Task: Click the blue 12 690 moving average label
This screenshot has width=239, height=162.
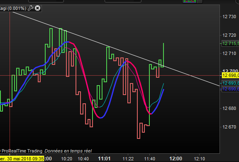Action: 230,89
